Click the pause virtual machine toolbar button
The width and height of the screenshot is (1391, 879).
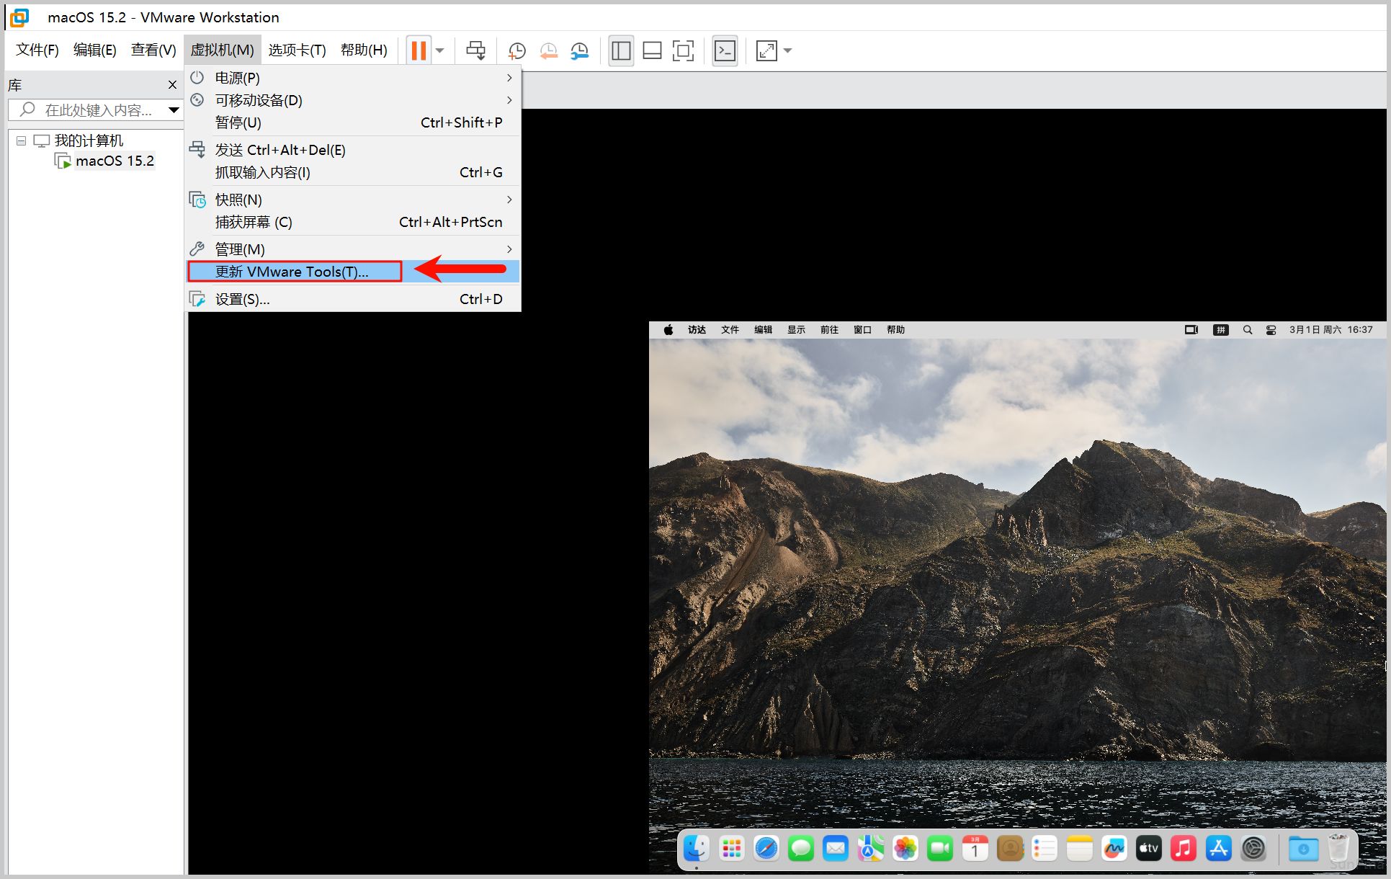[419, 50]
